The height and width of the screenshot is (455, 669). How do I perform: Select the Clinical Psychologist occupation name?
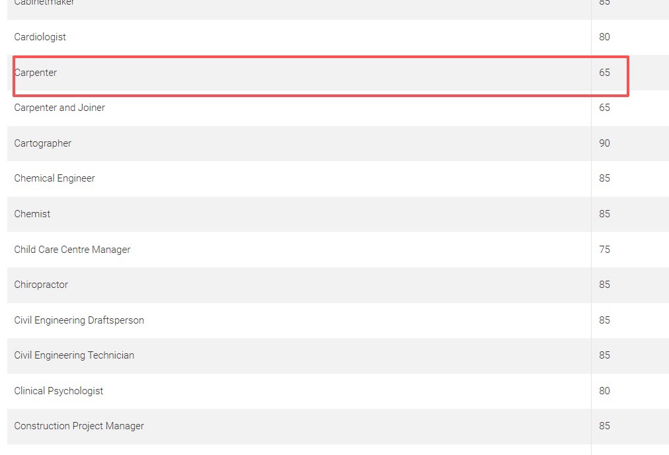58,391
